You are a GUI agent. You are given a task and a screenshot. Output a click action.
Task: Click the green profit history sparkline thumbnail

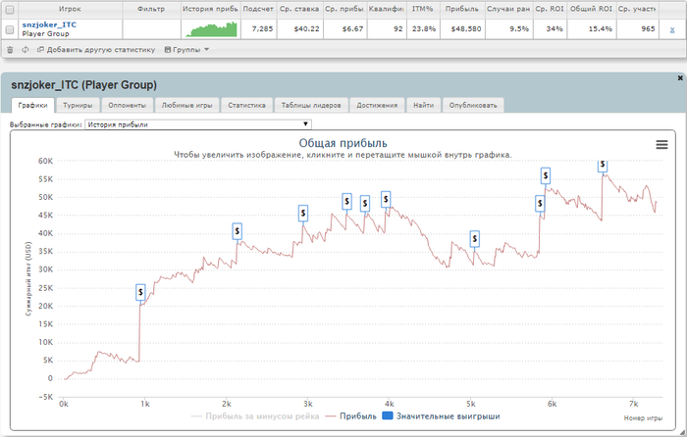[211, 29]
